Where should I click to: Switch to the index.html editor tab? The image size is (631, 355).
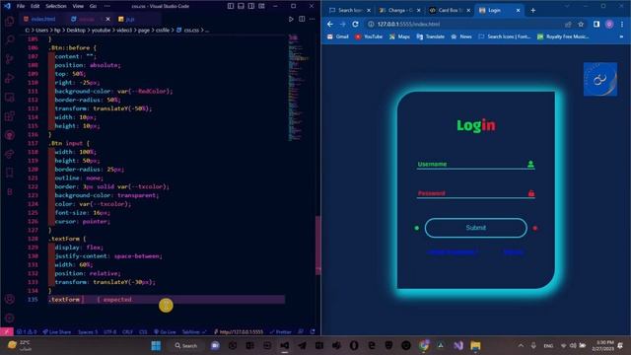coord(39,19)
